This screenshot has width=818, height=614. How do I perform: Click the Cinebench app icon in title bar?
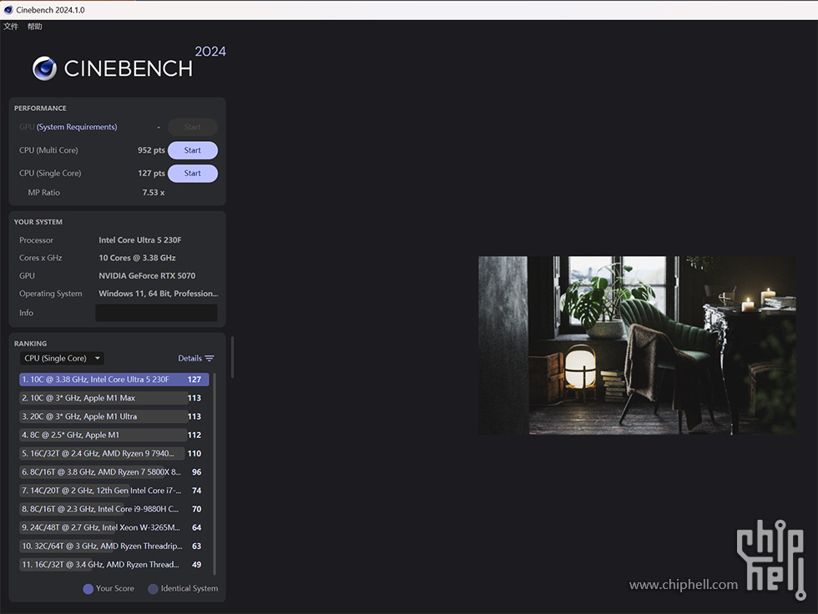(8, 10)
